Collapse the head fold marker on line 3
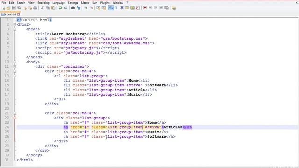299x168 pixels. pyautogui.click(x=15, y=29)
